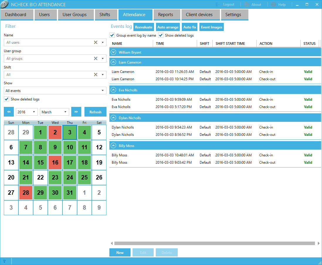Toggle Show deleted logs in Events log
Viewport: 322px width, 265px height.
[x=161, y=35]
